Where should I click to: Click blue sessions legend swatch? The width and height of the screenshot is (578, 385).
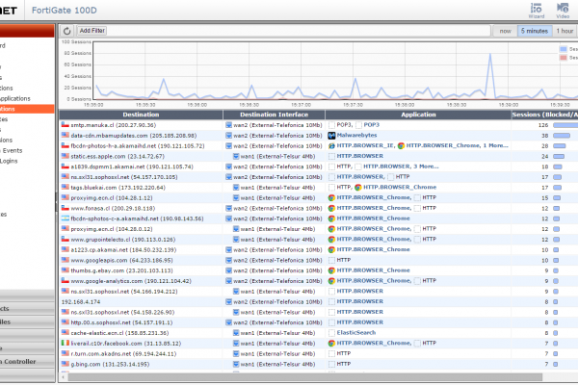[564, 49]
